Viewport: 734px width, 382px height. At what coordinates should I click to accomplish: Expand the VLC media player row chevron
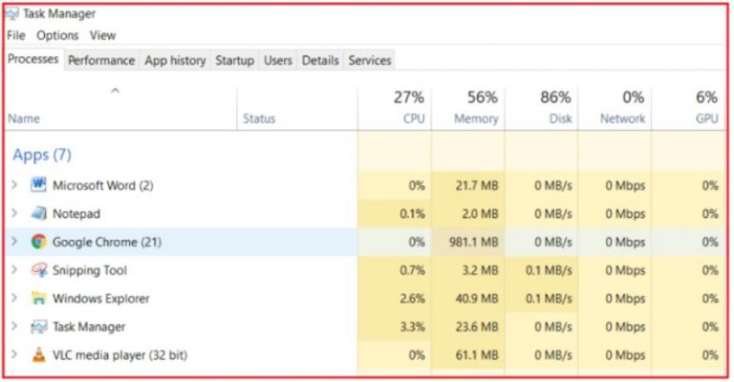pyautogui.click(x=14, y=355)
